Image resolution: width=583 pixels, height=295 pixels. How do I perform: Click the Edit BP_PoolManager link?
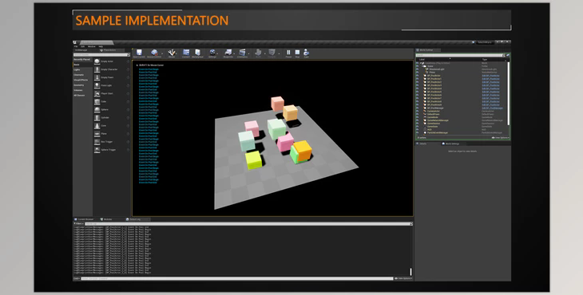493,108
